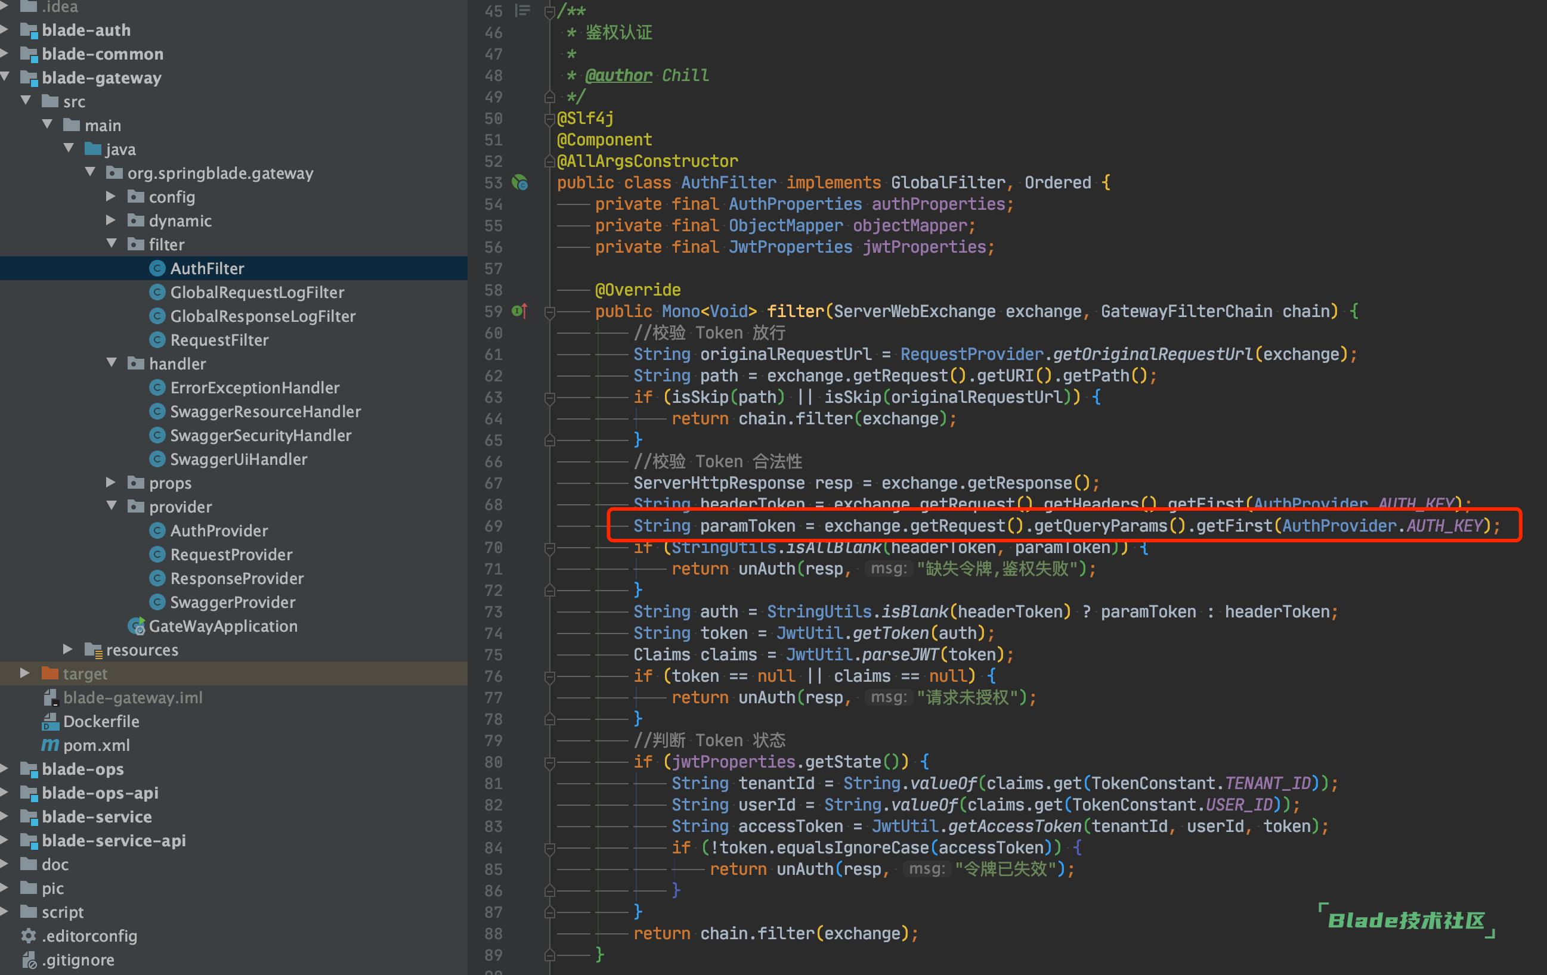Place cursor on the paramToken declaration
Viewport: 1547px width, 975px height.
(x=748, y=526)
